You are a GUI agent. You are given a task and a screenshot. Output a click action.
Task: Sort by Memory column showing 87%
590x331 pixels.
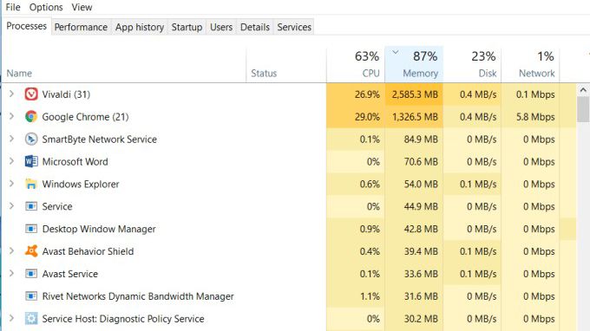coord(414,65)
